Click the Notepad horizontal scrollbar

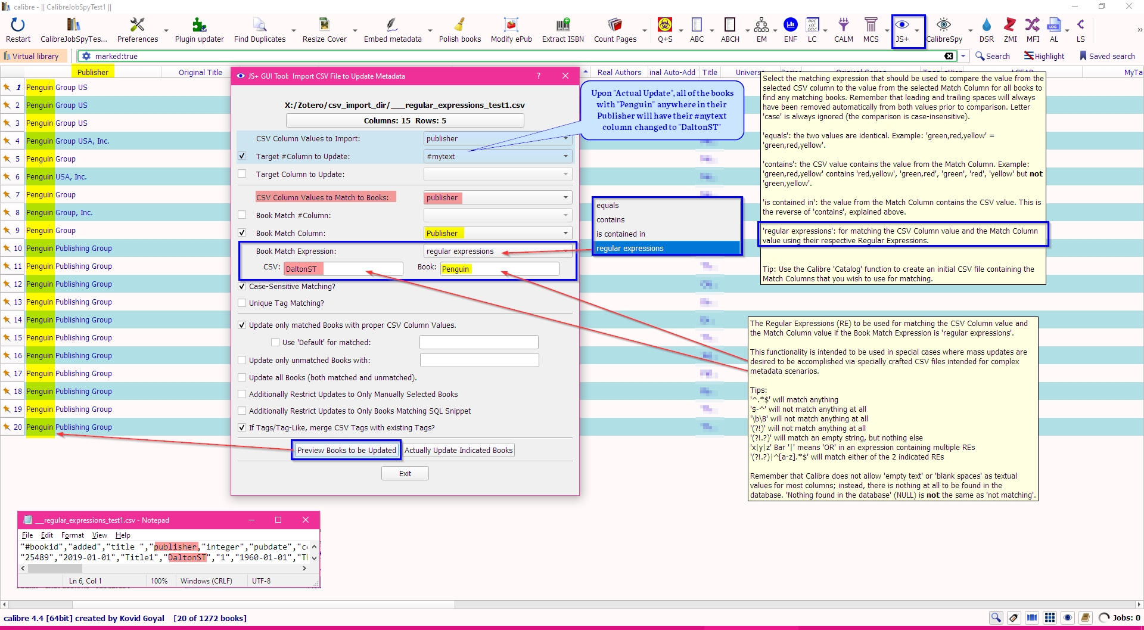point(164,568)
